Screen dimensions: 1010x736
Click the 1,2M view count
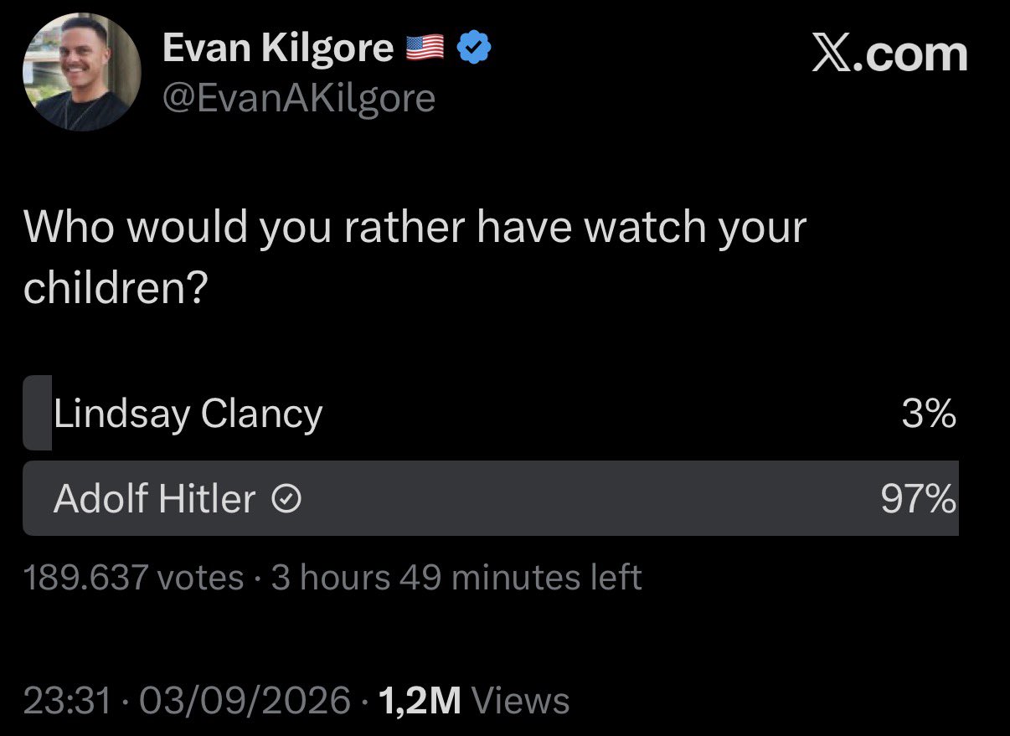420,700
